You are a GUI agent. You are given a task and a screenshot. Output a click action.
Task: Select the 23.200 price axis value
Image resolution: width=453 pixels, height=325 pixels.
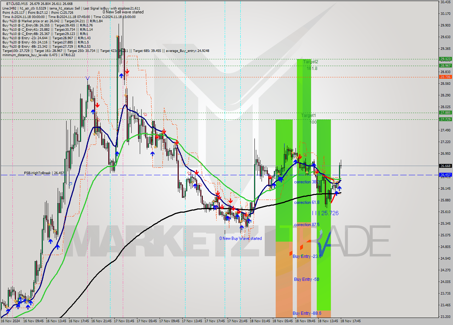(x=445, y=317)
